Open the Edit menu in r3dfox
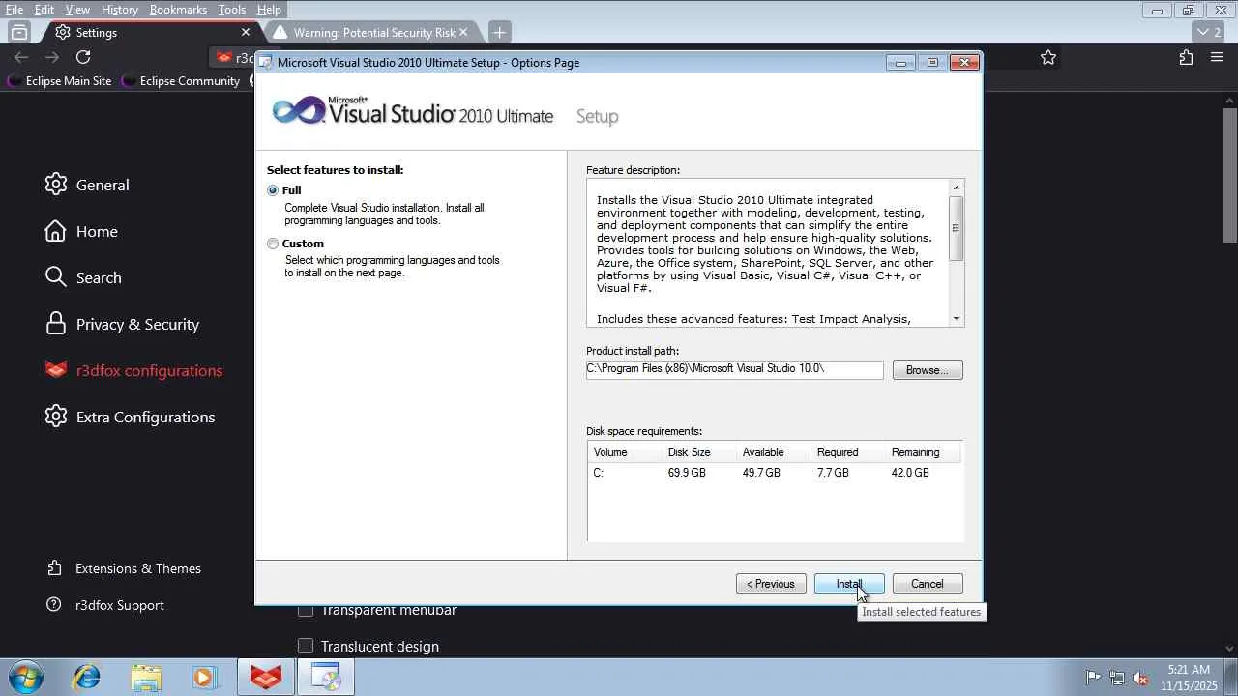This screenshot has width=1238, height=696. 44,10
